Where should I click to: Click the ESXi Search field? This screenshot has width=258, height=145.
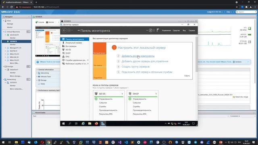[246, 12]
